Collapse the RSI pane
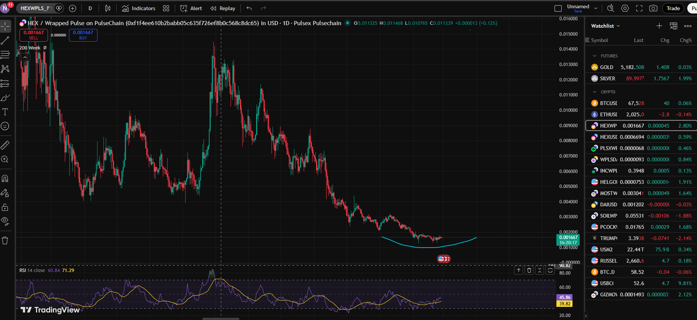 (539, 270)
